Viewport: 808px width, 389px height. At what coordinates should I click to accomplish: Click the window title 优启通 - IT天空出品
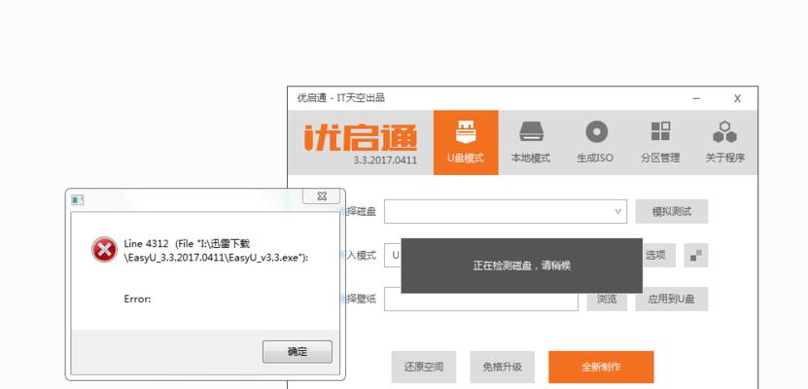click(341, 98)
